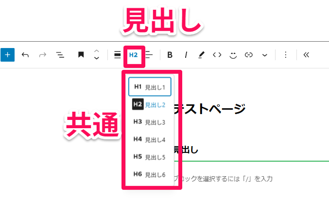Toggle bold formatting

(x=170, y=55)
